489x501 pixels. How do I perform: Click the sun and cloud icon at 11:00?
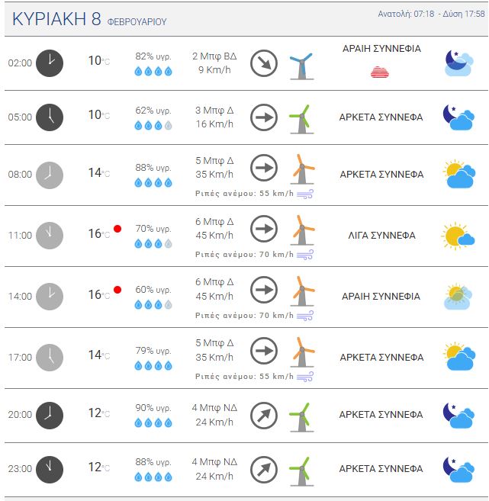(x=458, y=236)
